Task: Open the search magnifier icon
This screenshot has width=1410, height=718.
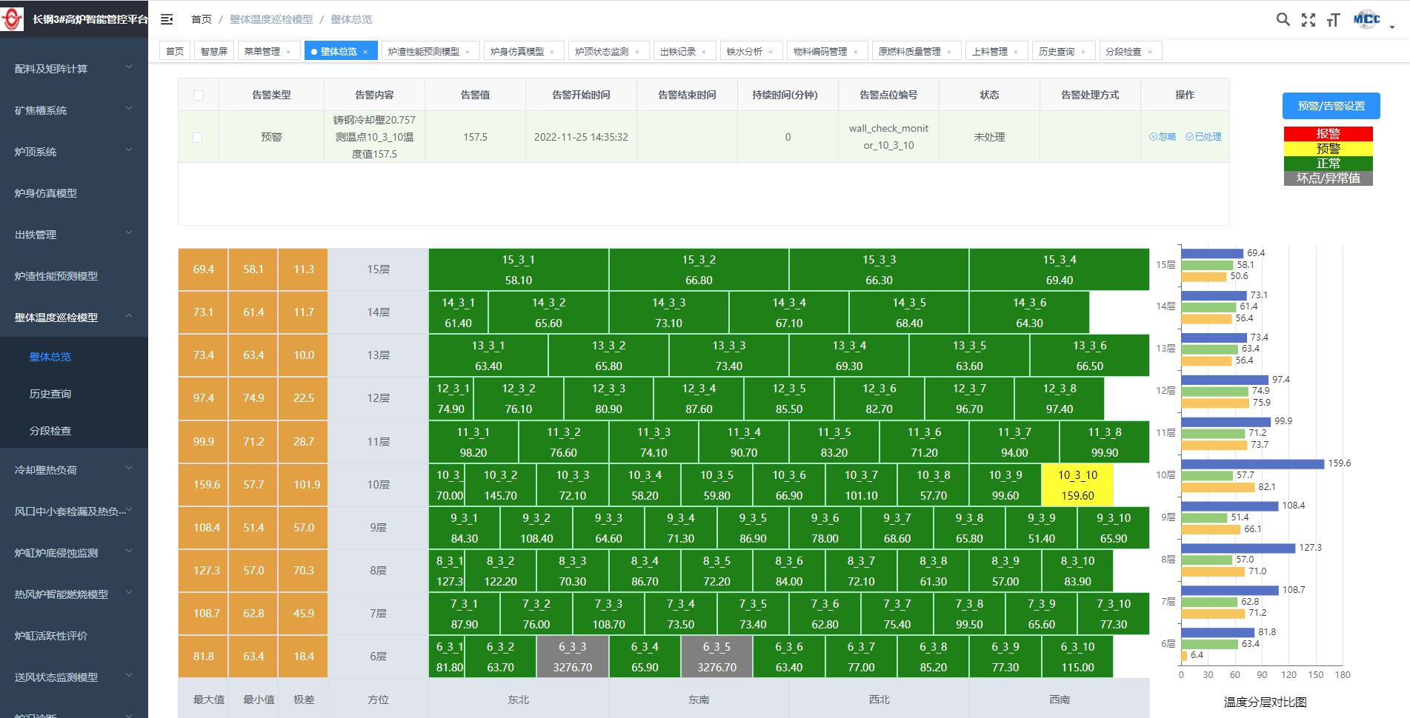Action: [1283, 20]
